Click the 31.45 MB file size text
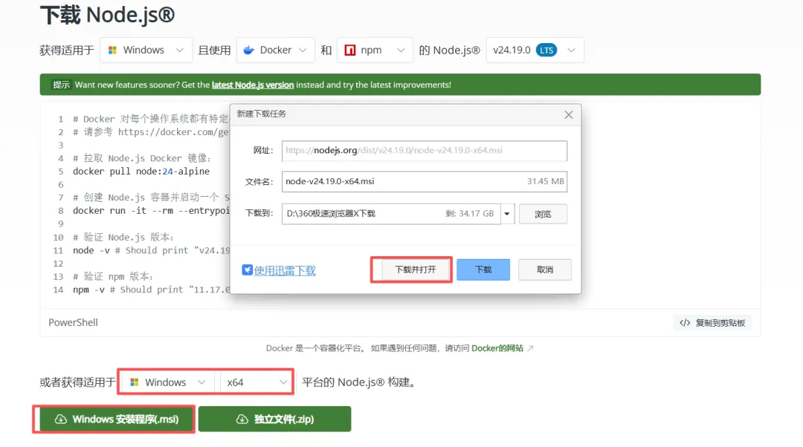 click(546, 182)
